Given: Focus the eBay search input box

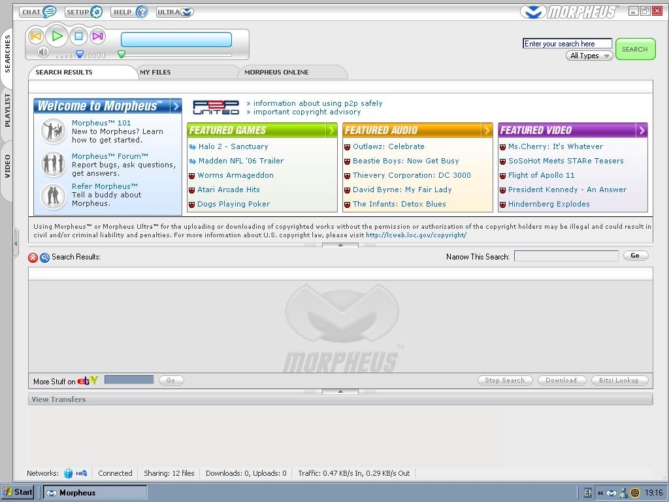Looking at the screenshot, I should pyautogui.click(x=129, y=380).
